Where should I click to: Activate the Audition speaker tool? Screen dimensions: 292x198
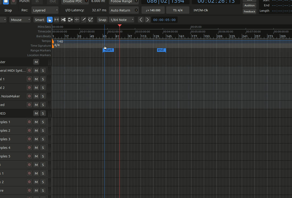(x=70, y=20)
